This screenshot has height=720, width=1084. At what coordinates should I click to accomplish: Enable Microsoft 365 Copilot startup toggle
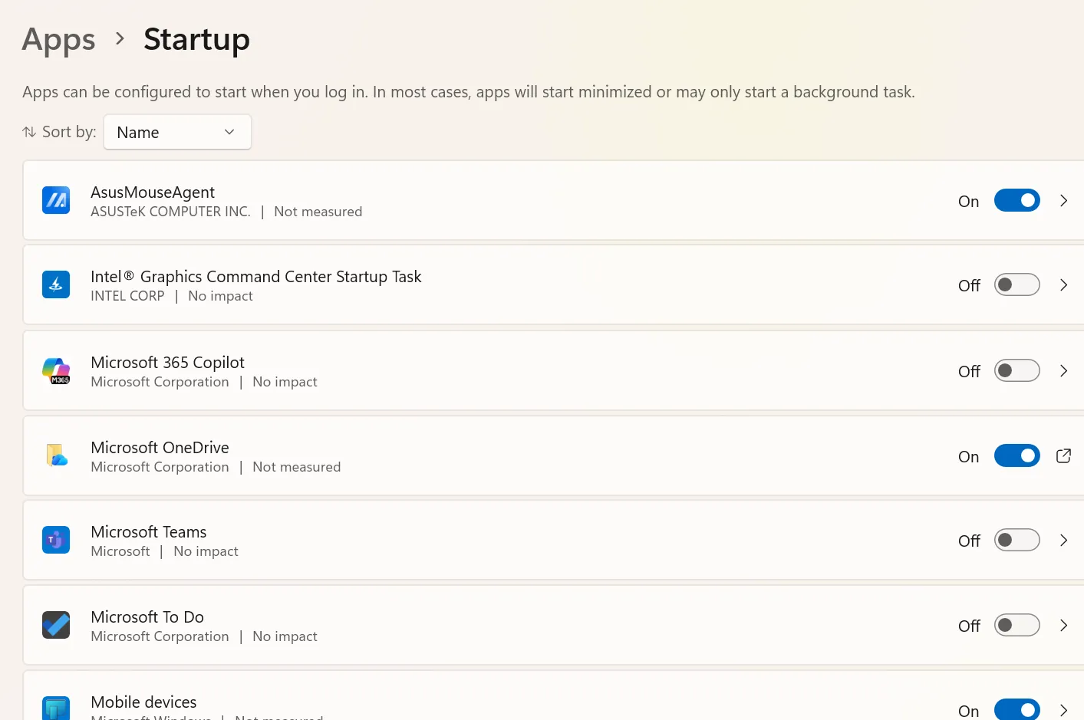1017,370
